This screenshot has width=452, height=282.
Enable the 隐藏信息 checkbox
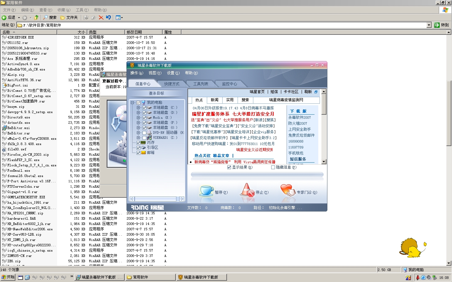coord(273,167)
